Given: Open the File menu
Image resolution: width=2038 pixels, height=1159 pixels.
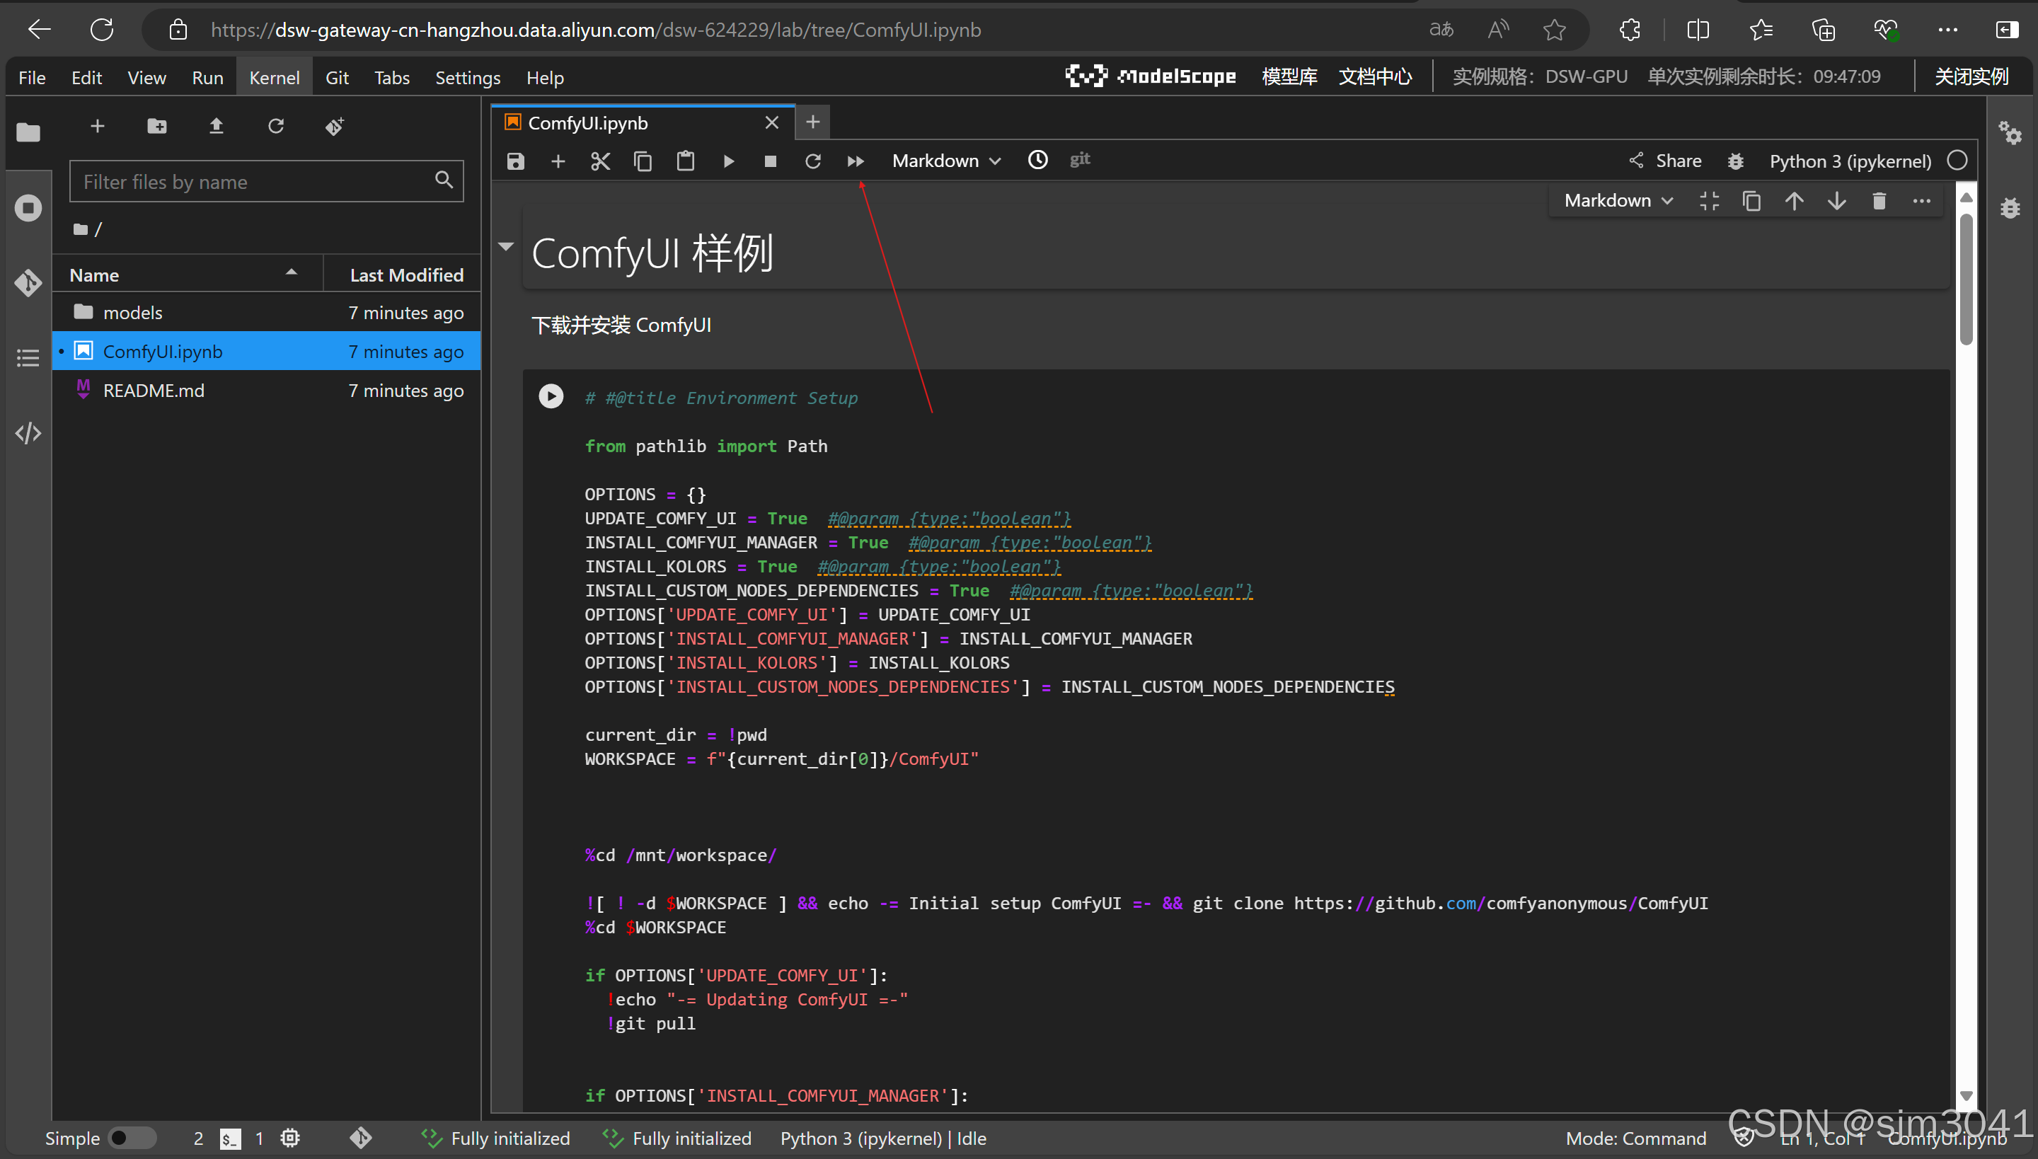Looking at the screenshot, I should (32, 77).
